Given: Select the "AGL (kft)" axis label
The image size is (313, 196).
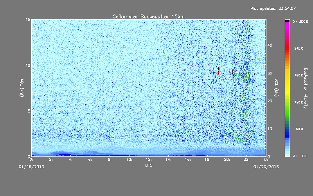Looking at the screenshot, I should click(x=276, y=87).
